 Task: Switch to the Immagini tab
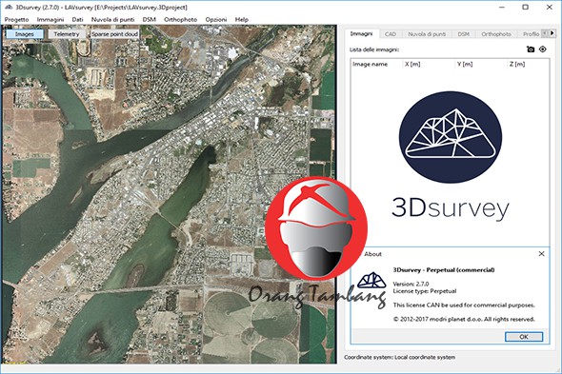tap(361, 33)
